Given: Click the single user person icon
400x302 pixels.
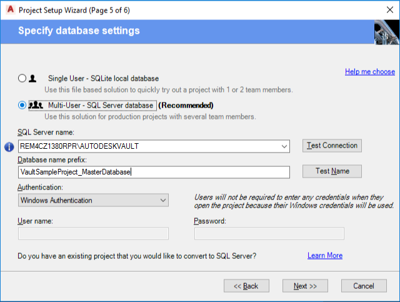Looking at the screenshot, I should click(x=32, y=78).
